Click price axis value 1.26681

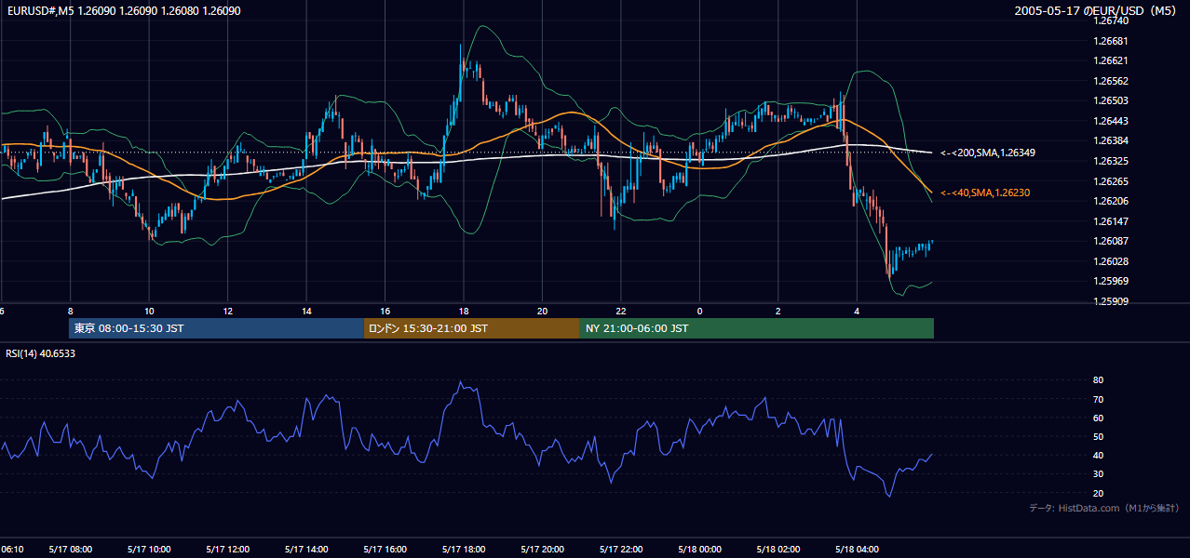(1112, 41)
